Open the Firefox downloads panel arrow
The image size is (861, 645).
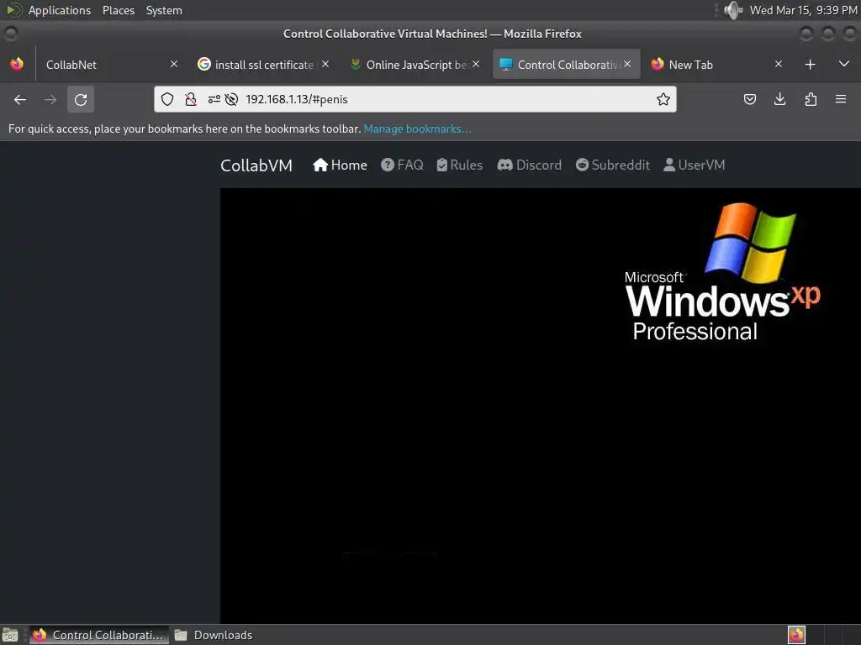pos(779,99)
